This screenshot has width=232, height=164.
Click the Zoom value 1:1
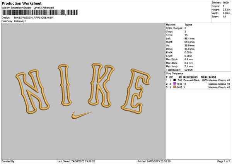(x=224, y=17)
